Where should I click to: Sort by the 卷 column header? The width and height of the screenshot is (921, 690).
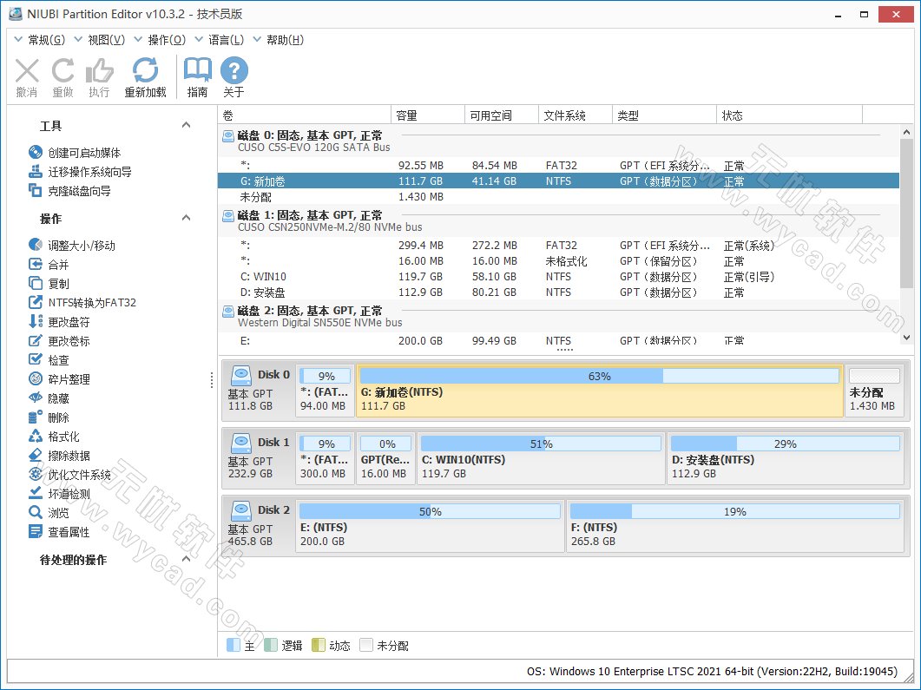click(x=305, y=115)
